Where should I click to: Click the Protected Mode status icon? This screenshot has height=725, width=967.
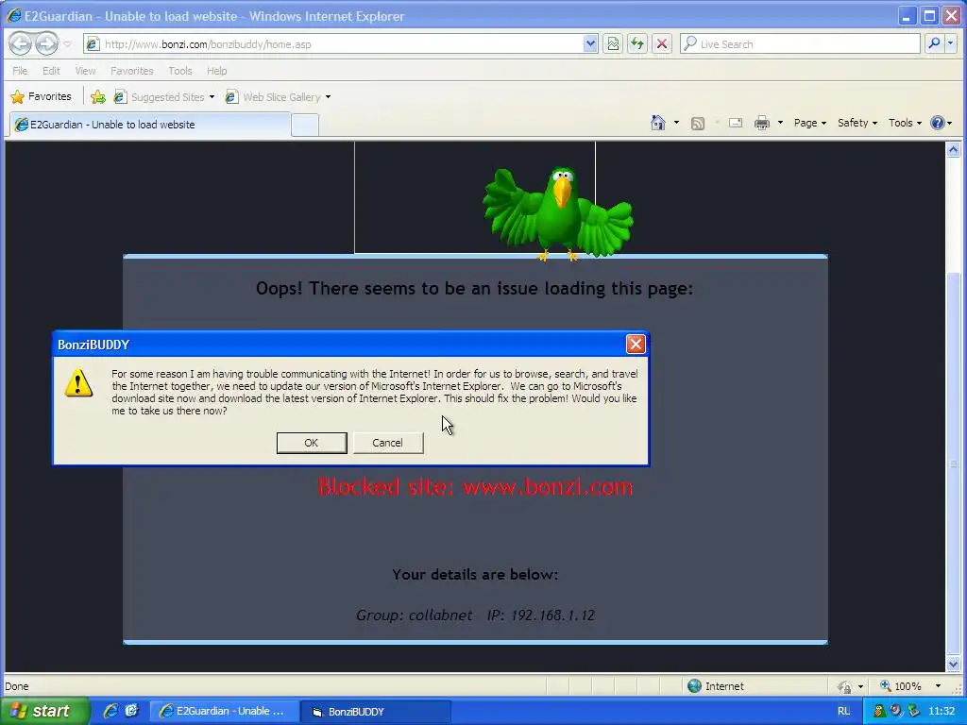(845, 686)
